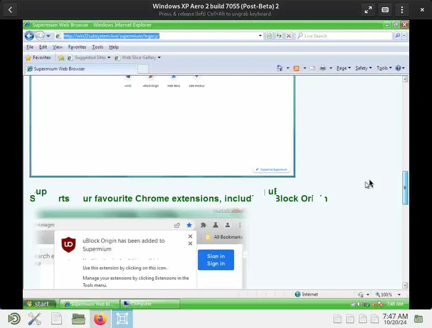This screenshot has height=328, width=432.
Task: Click the back arrow in viewer top bar
Action: tap(10, 10)
